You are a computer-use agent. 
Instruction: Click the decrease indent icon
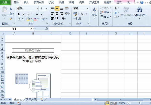point(53,18)
